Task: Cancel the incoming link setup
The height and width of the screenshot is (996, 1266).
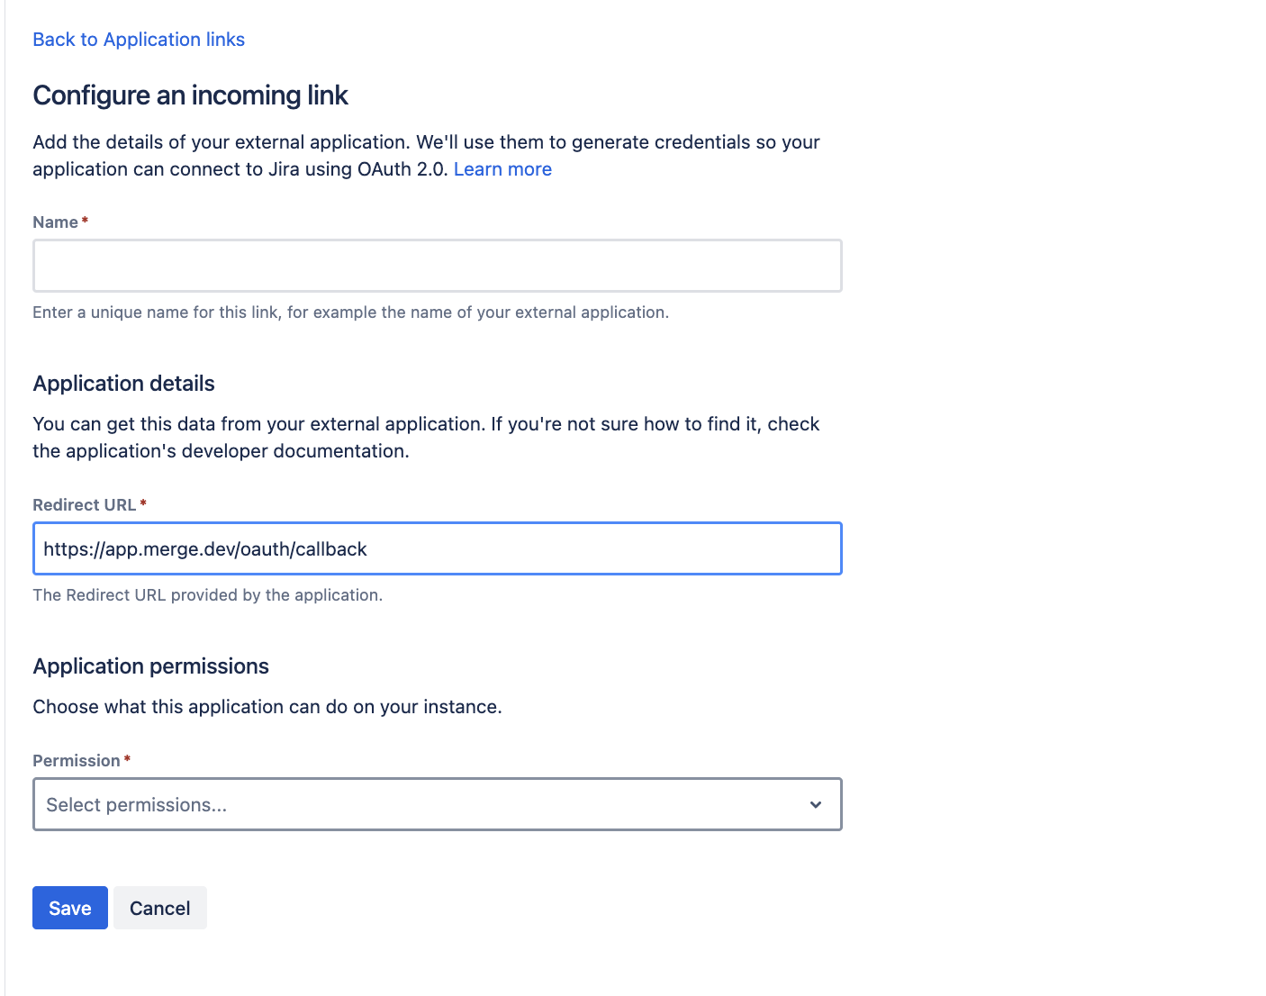Action: coord(159,908)
